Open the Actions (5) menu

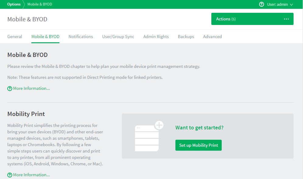(252, 19)
